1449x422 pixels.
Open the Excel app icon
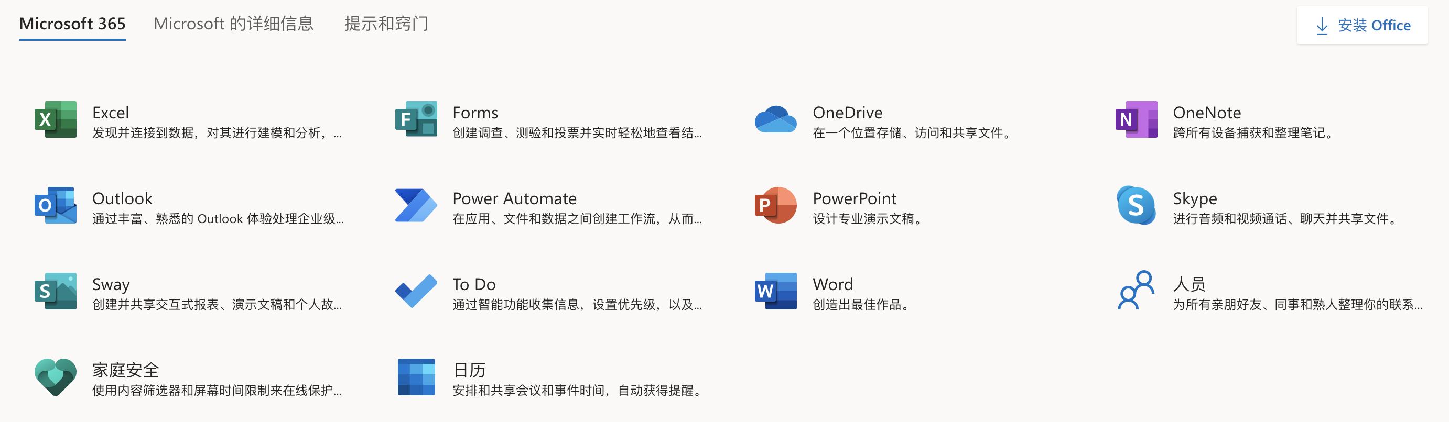click(x=55, y=119)
